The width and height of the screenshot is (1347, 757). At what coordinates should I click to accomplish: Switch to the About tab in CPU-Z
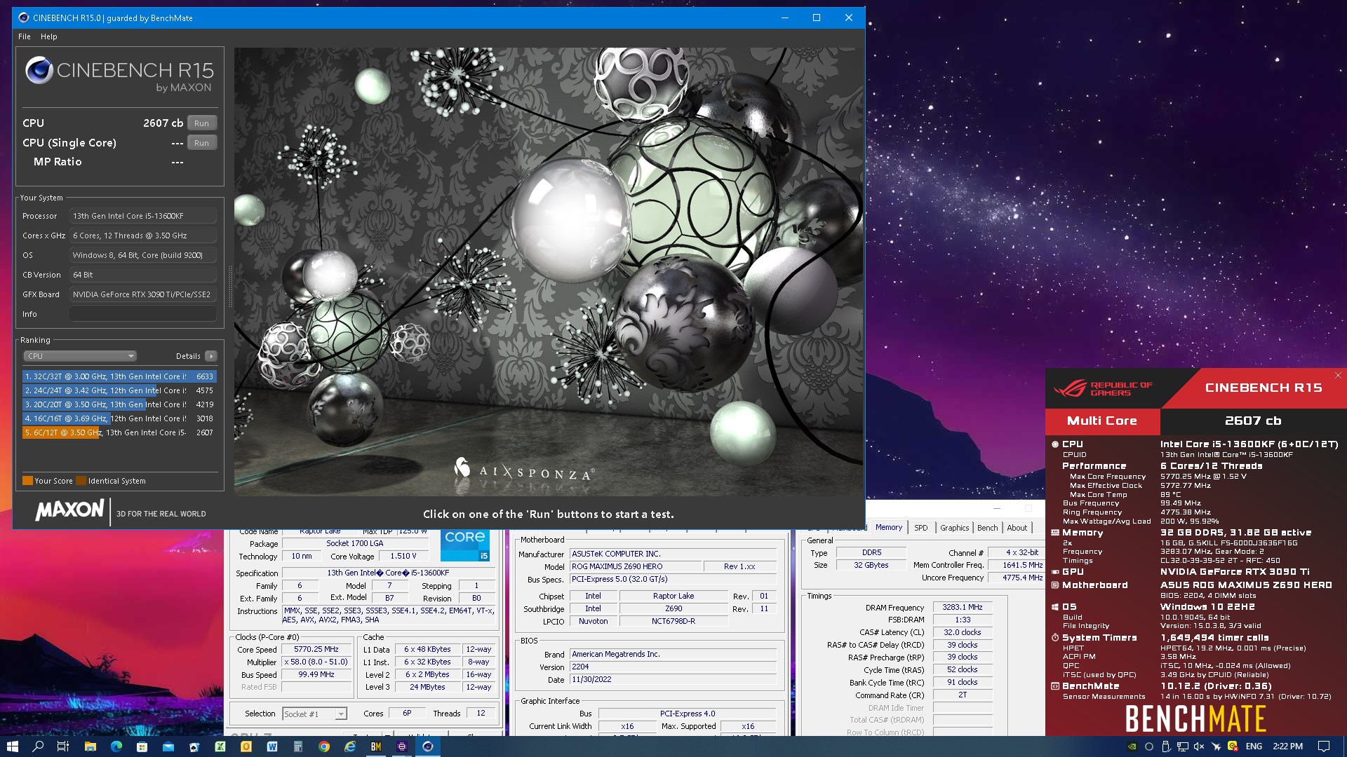tap(1017, 528)
